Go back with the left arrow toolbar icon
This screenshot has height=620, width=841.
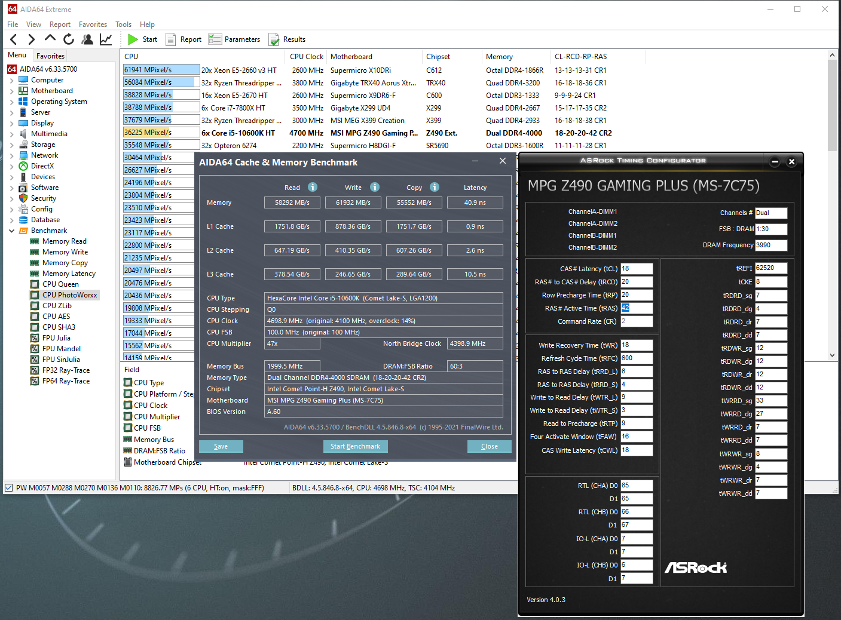14,39
